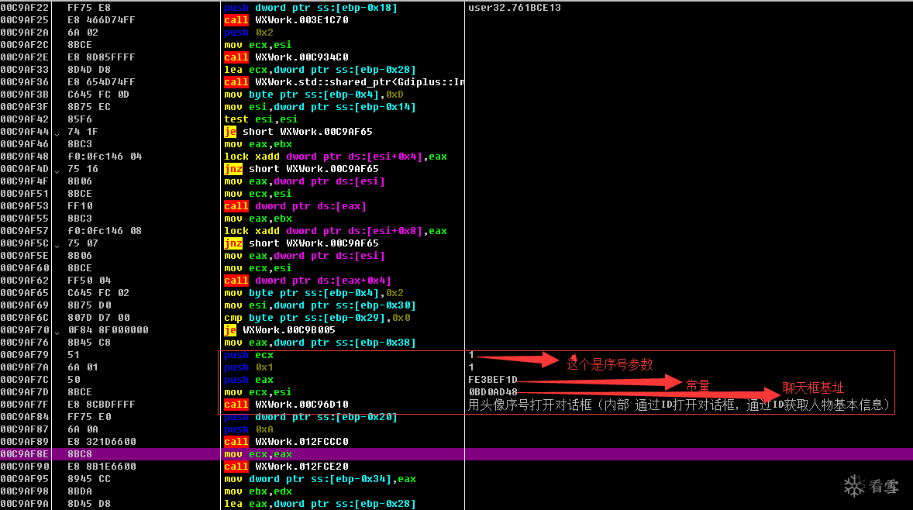Select the push ecx instruction

249,355
